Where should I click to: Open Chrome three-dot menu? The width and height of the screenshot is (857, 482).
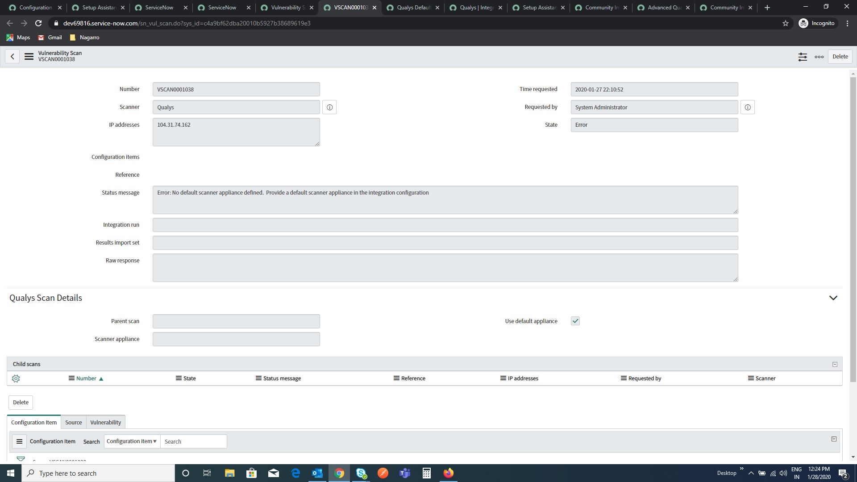847,23
